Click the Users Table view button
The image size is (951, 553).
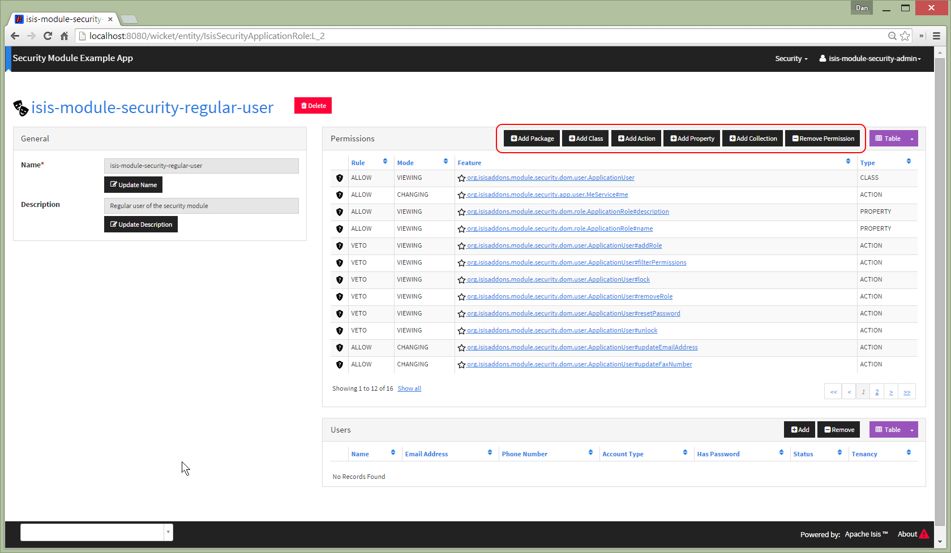[888, 430]
